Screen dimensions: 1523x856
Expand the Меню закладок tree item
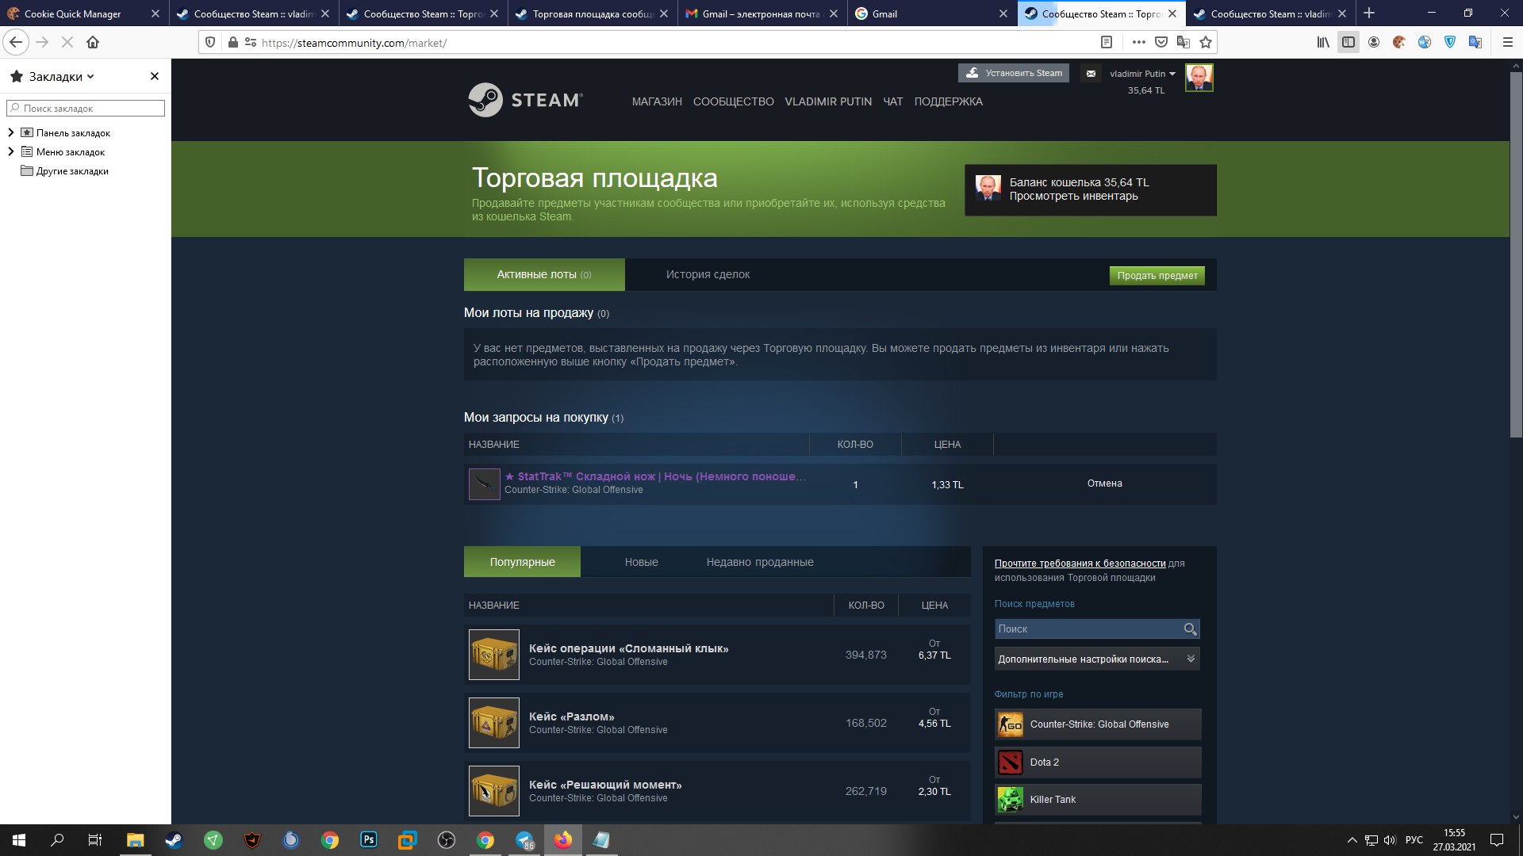tap(11, 151)
